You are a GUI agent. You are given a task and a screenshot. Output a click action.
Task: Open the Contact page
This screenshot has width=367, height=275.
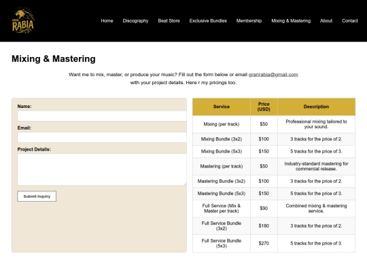[350, 21]
